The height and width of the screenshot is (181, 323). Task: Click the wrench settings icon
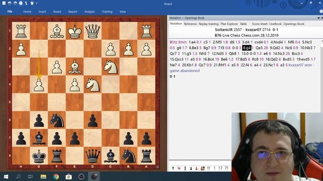click(26, 3)
